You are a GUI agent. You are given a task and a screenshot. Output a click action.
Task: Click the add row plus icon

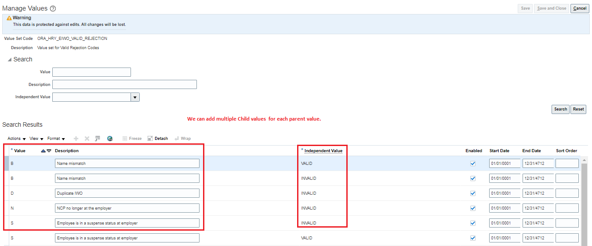(x=76, y=139)
